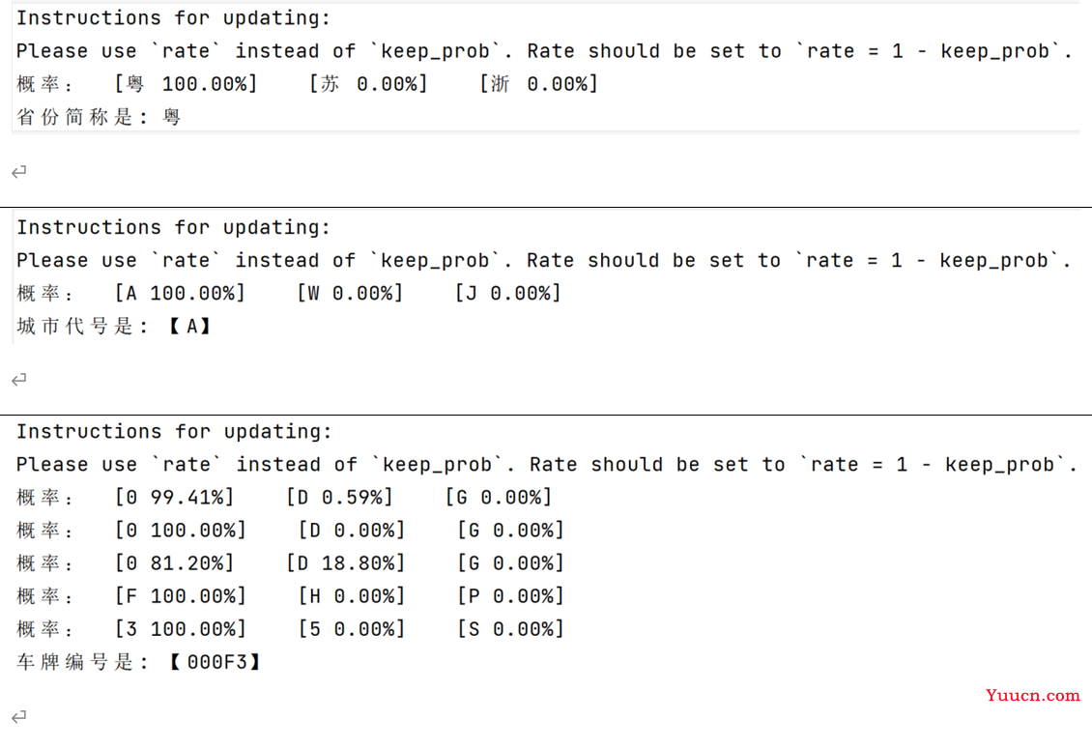
Task: Click the [A 100.00%] probability entry
Action: [x=181, y=293]
